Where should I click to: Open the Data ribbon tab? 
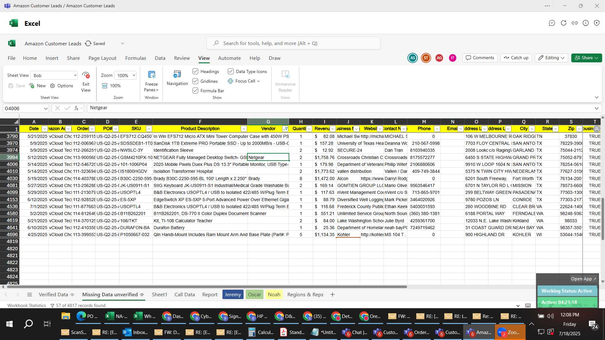160,58
